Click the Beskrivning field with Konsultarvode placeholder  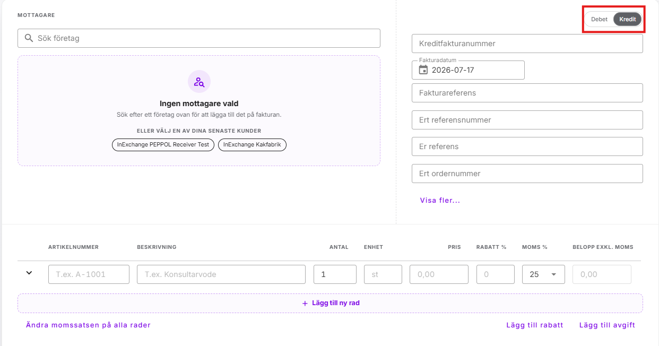tap(221, 274)
